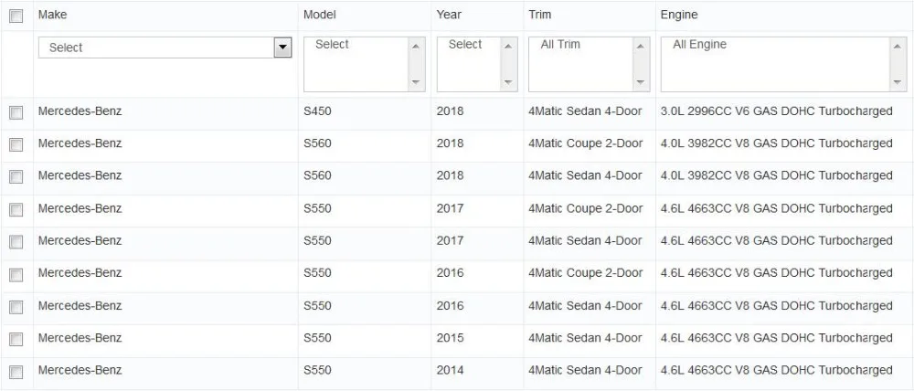Click the Year column header
The image size is (914, 391).
point(448,15)
